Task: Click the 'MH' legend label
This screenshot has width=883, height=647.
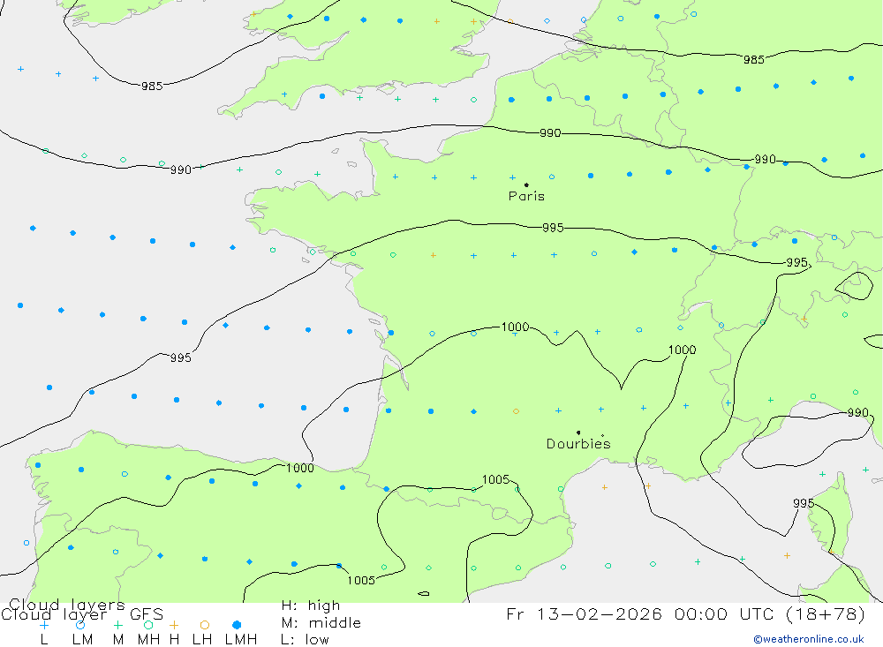Action: coord(148,640)
